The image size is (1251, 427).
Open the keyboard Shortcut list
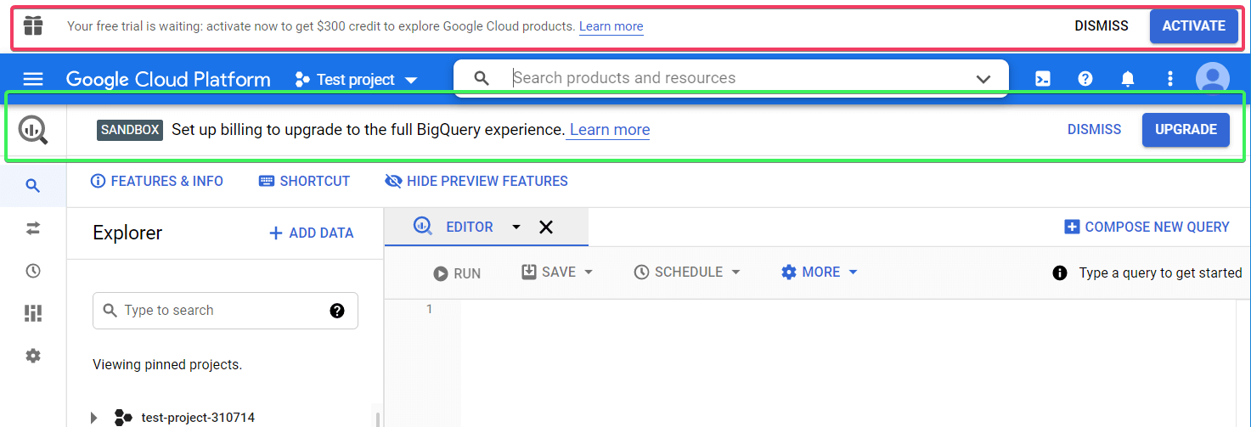(x=304, y=181)
